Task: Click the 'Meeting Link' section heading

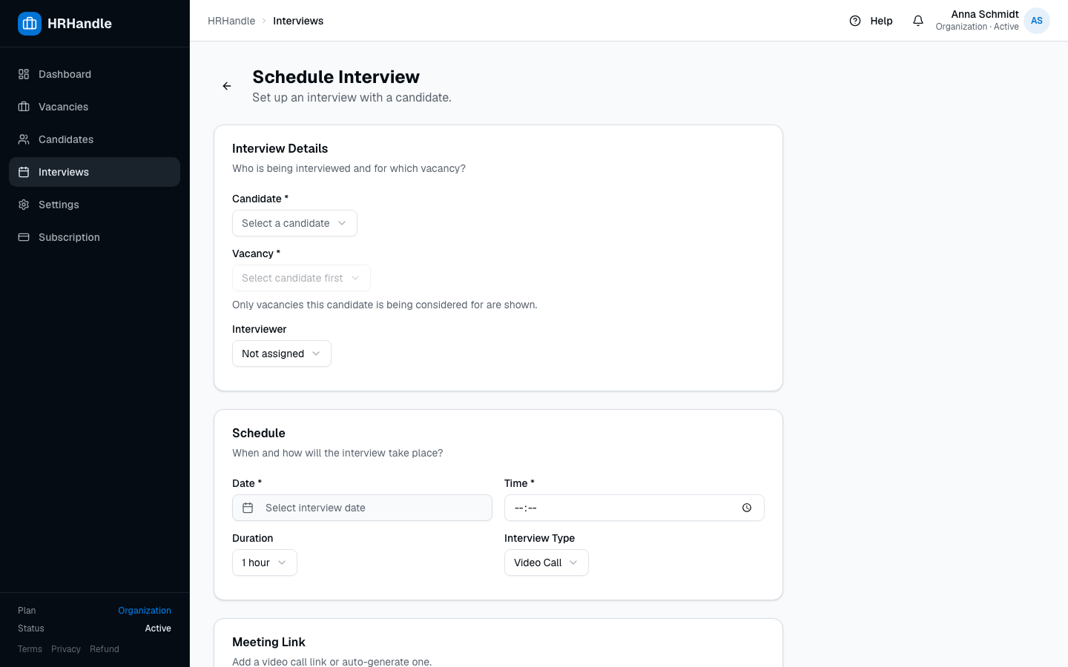Action: coord(268,642)
